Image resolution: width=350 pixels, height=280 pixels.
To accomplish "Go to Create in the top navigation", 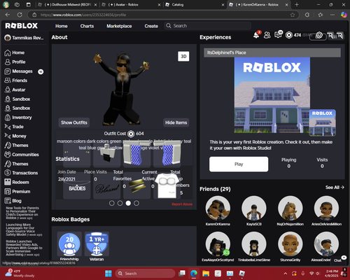I will pyautogui.click(x=151, y=26).
